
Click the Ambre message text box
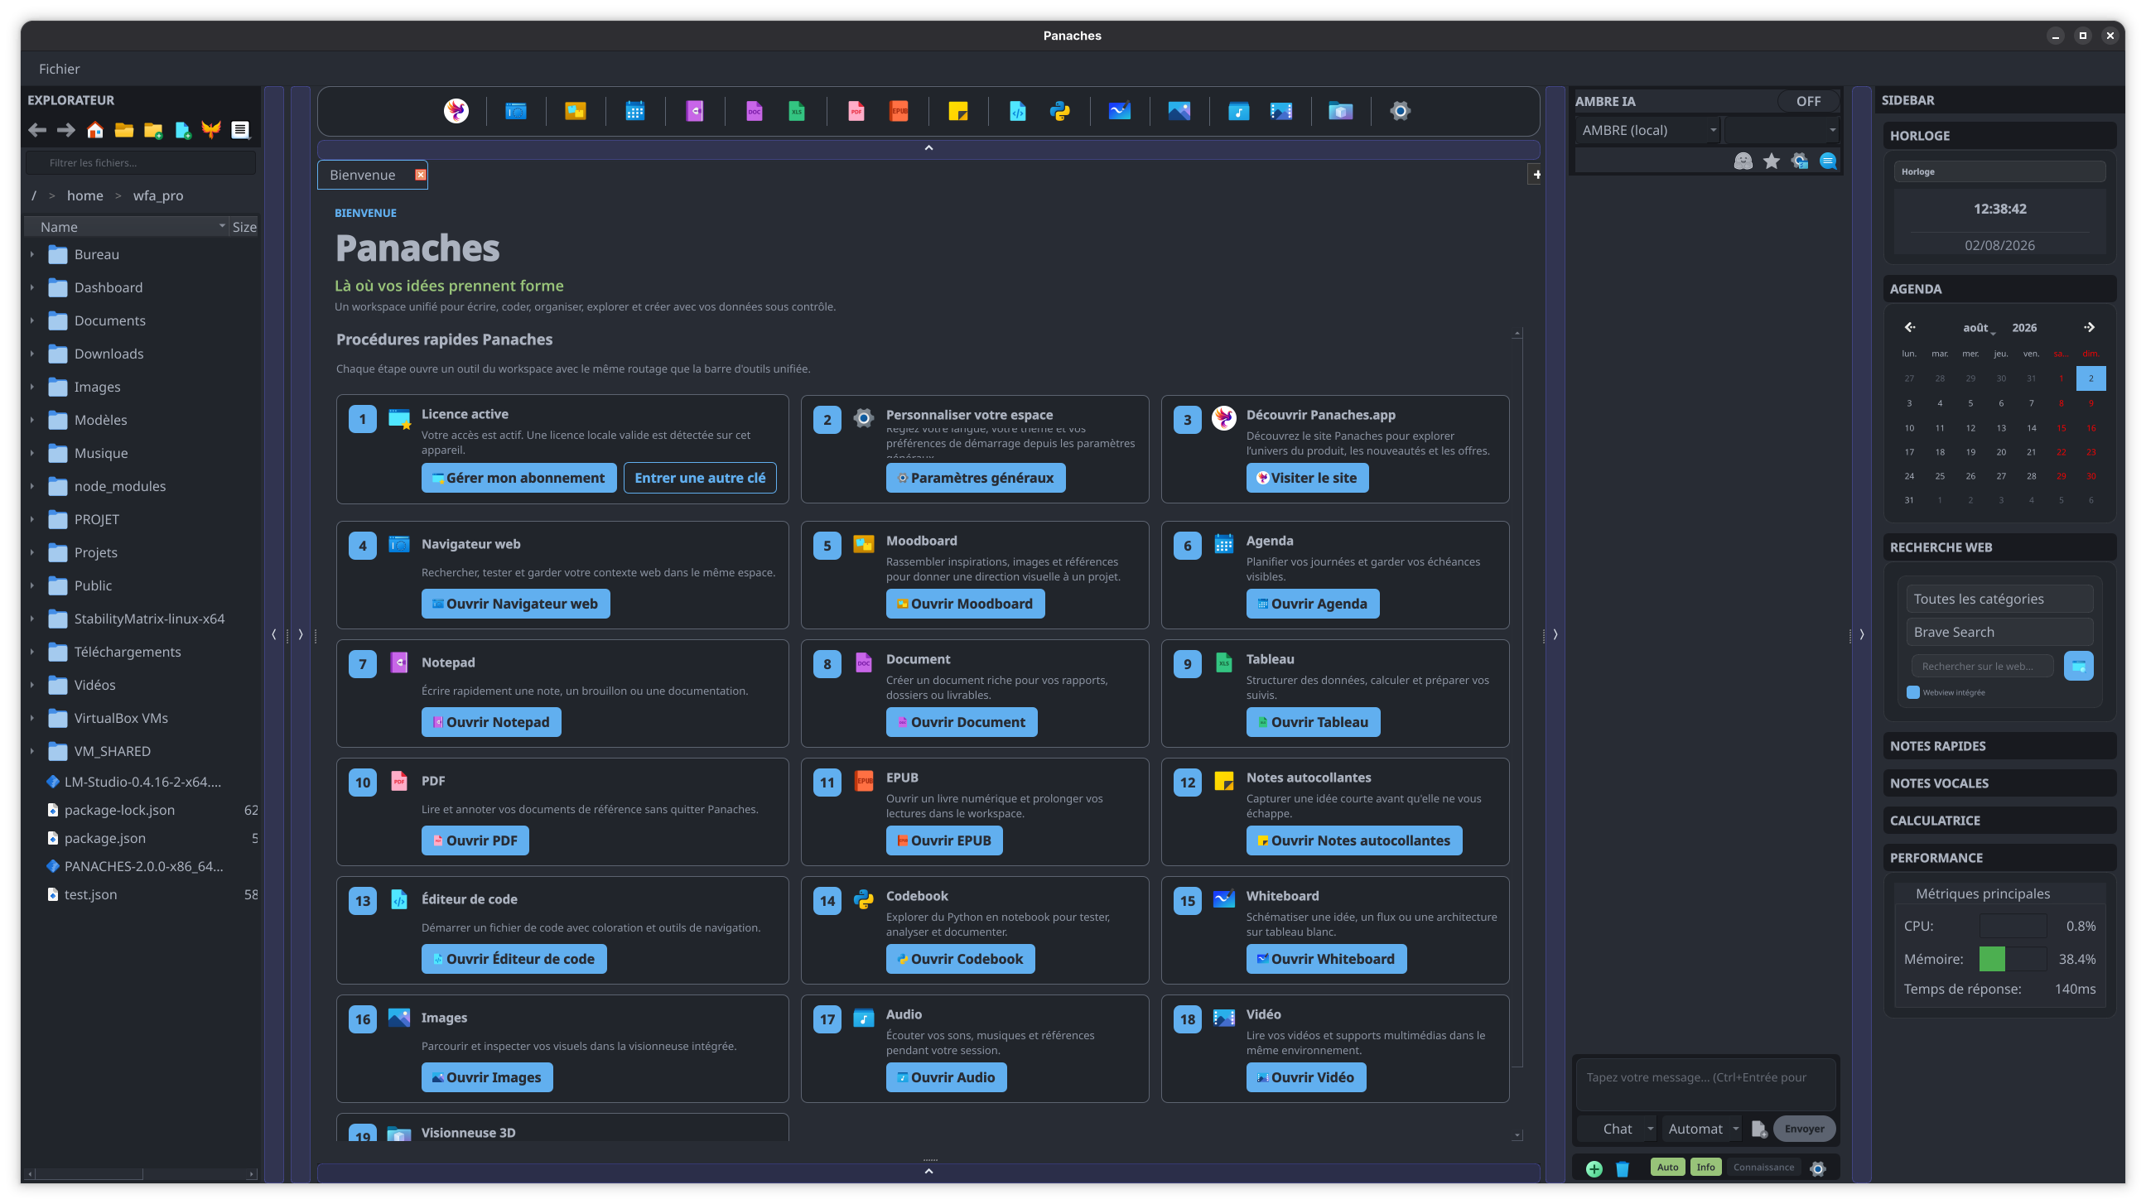click(1705, 1083)
